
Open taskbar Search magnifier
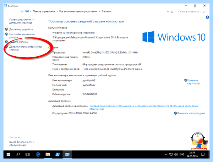click(x=18, y=155)
